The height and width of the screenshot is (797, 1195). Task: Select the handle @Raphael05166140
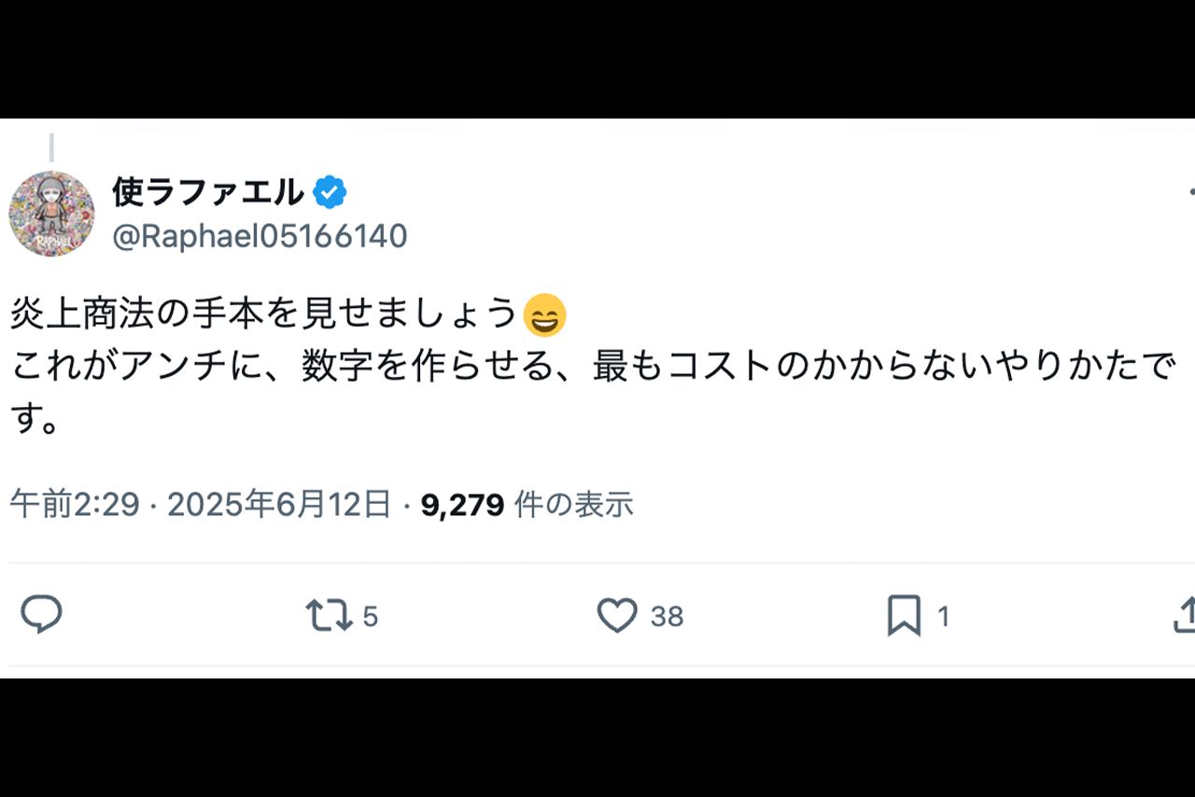point(259,236)
